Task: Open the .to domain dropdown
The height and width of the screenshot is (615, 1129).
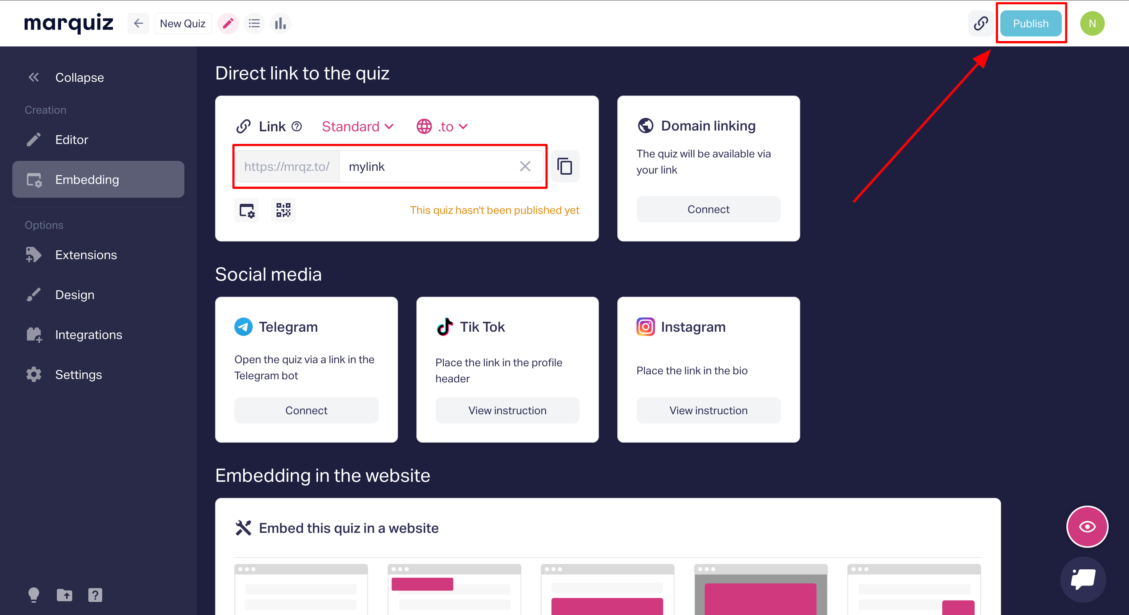Action: coord(442,127)
